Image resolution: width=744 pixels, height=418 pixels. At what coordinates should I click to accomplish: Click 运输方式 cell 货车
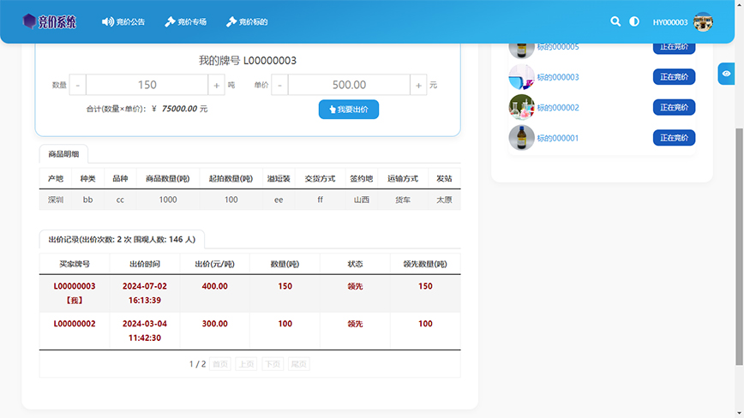coord(403,200)
